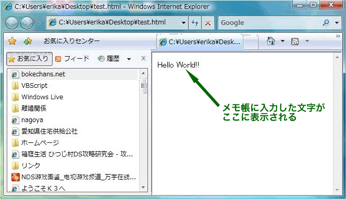Click the red Stop loading icon

[x=207, y=23]
